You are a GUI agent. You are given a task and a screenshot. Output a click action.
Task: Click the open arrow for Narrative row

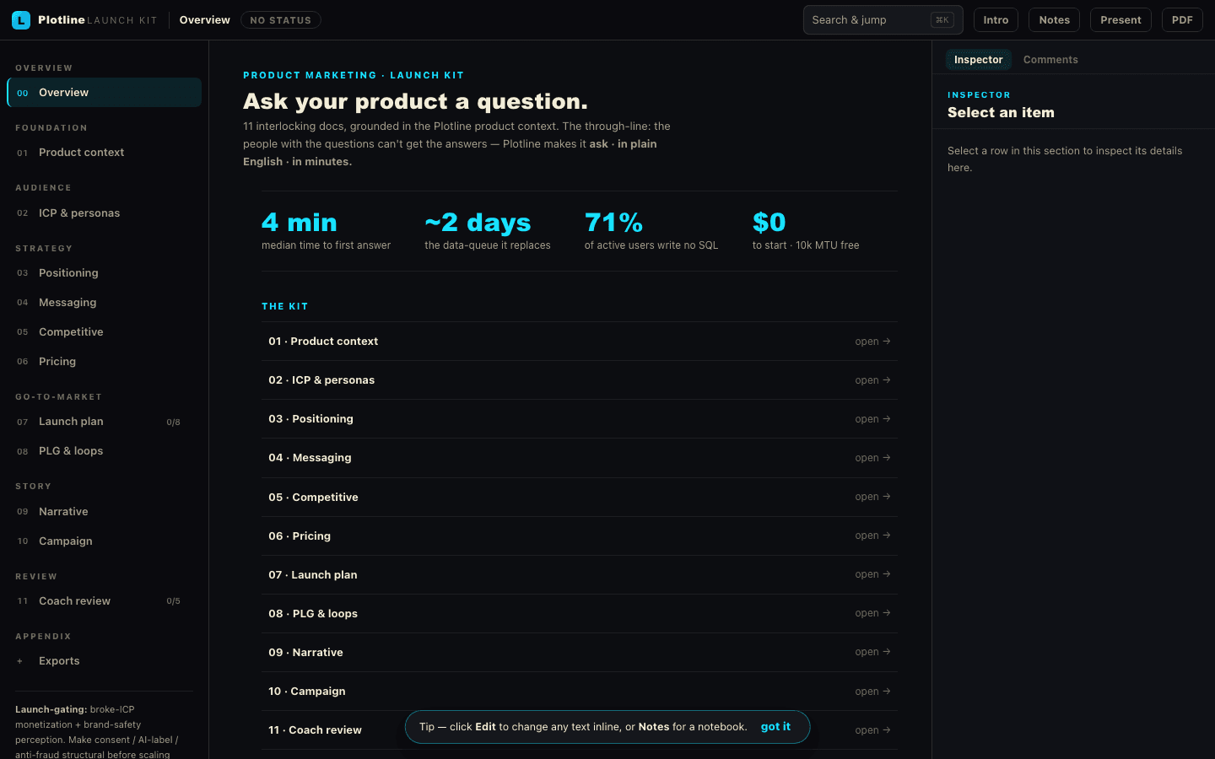point(872,652)
